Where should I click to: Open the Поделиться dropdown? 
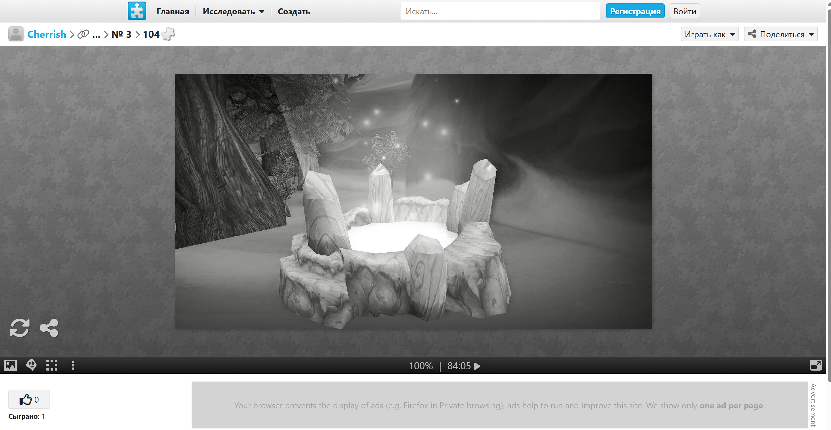click(780, 34)
